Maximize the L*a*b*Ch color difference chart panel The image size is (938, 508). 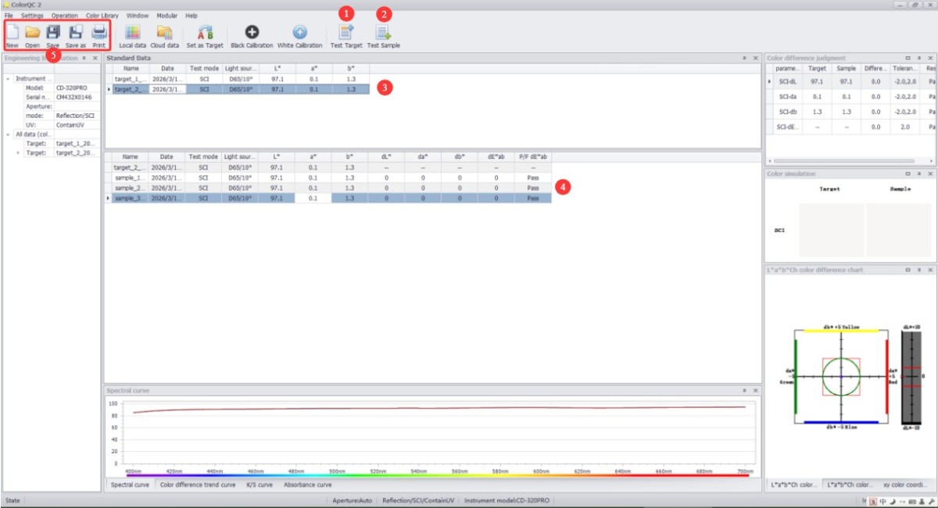pyautogui.click(x=908, y=270)
